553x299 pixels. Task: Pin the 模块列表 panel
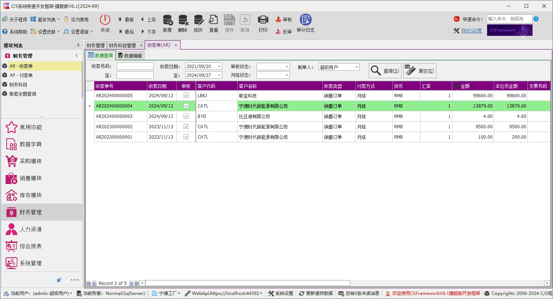click(x=78, y=45)
